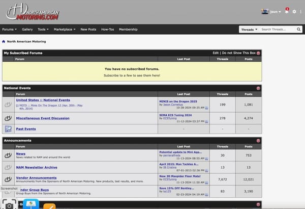Open the vertical dots overflow menu
Image resolution: width=305 pixels, height=209 pixels.
pos(300,12)
